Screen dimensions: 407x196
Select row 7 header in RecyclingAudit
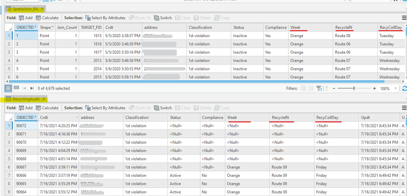coord(9,176)
